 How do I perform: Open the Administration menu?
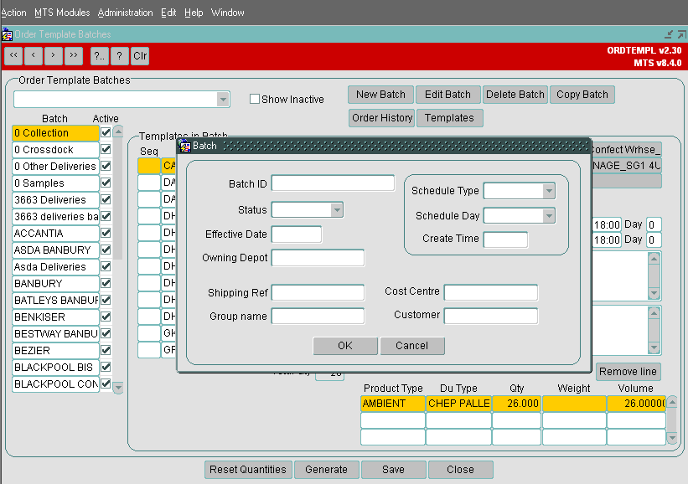(x=126, y=13)
